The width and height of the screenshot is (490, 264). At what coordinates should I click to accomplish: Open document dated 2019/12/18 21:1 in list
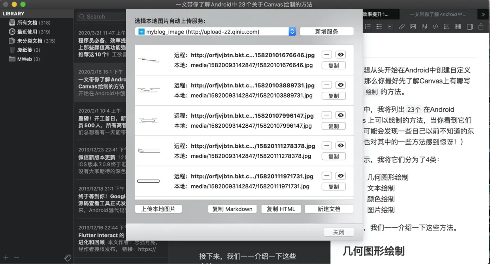tap(100, 200)
